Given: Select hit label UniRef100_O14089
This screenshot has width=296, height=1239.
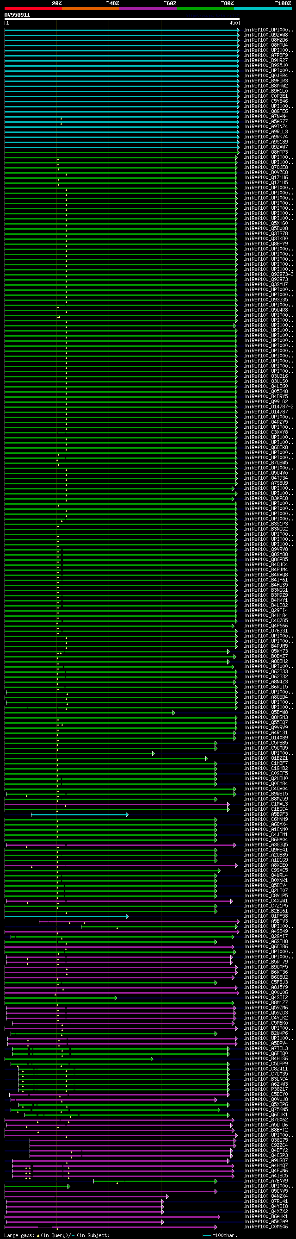Looking at the screenshot, I should click(266, 738).
